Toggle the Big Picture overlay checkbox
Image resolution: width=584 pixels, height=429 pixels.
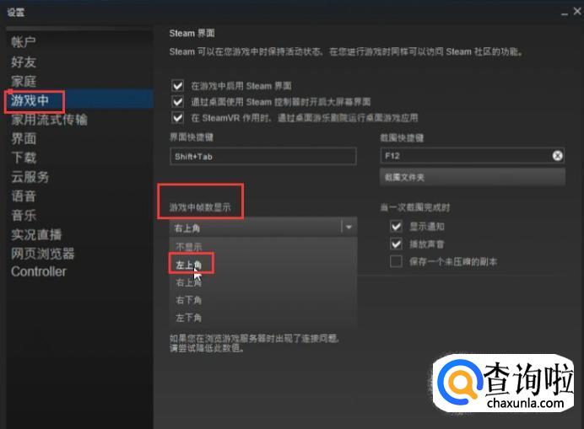tap(178, 102)
